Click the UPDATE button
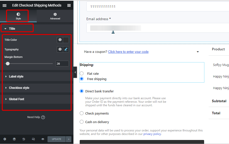This screenshot has width=229, height=144. tap(57, 139)
